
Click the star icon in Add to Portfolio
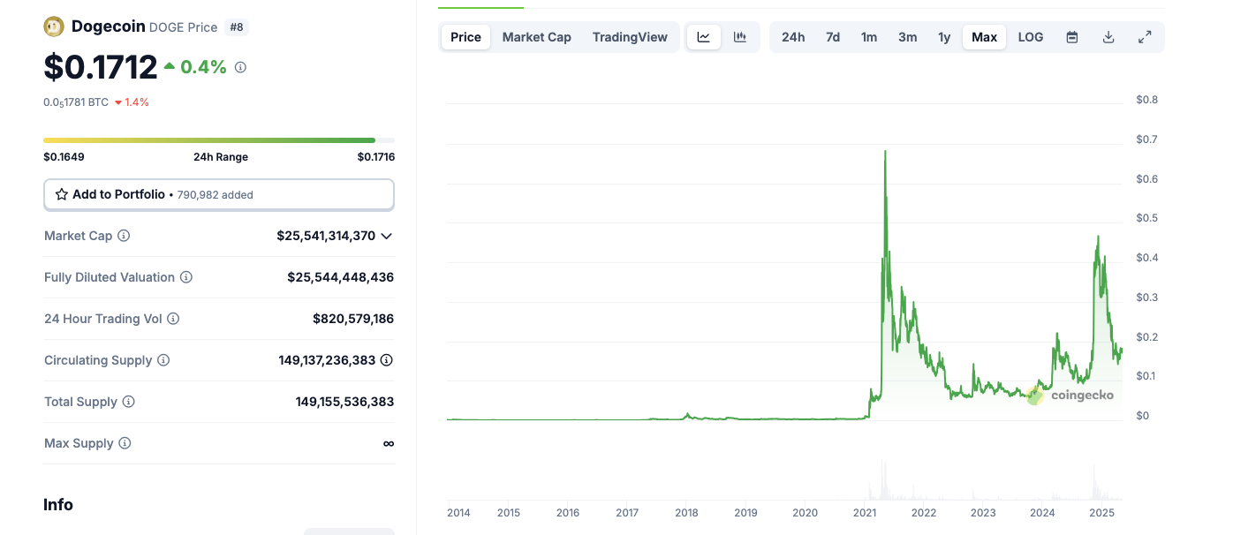62,194
